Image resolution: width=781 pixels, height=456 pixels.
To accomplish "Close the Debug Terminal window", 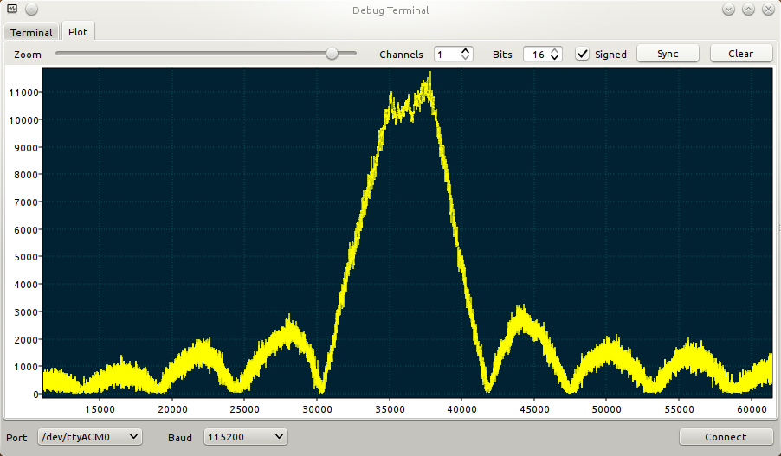I will 768,9.
